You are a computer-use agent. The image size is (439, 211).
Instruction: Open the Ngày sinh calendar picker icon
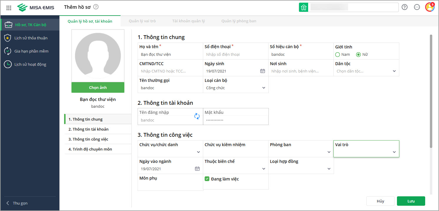(x=263, y=71)
